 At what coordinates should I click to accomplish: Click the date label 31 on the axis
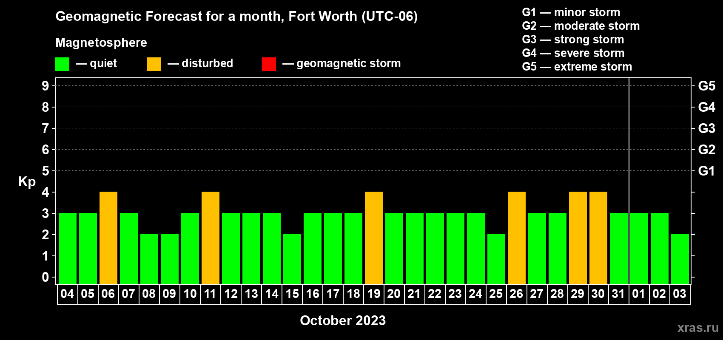(x=618, y=294)
